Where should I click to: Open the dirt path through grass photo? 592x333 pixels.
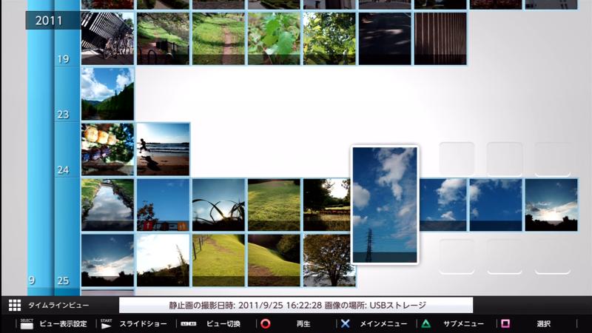(218, 38)
